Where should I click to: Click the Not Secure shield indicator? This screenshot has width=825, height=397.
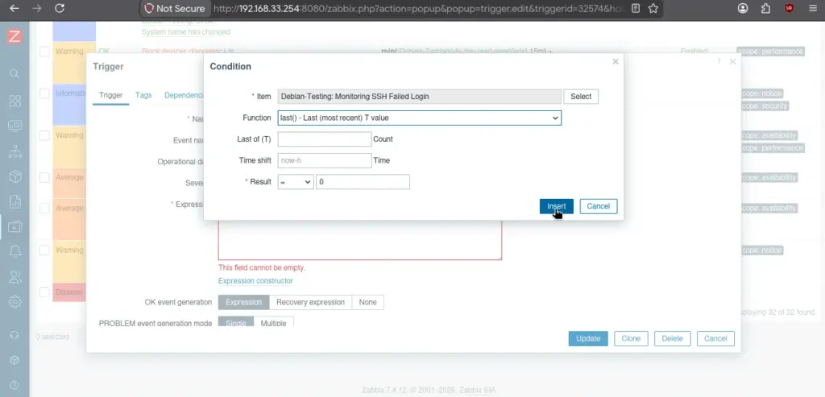[x=175, y=8]
